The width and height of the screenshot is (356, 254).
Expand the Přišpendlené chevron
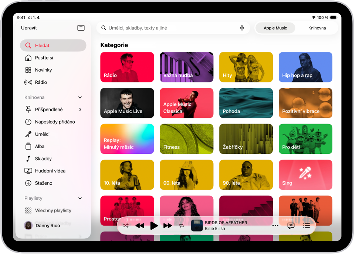coord(80,109)
